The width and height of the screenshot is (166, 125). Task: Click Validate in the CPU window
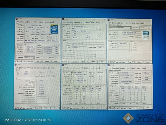(47, 62)
